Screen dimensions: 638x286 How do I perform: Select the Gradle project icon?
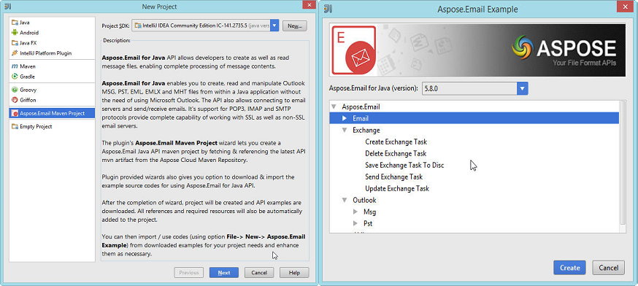[x=15, y=77]
